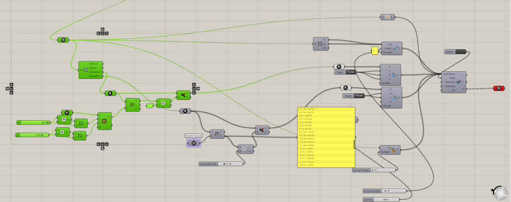Switch the lower True boolean toggle
The width and height of the screenshot is (511, 202).
[x=359, y=96]
